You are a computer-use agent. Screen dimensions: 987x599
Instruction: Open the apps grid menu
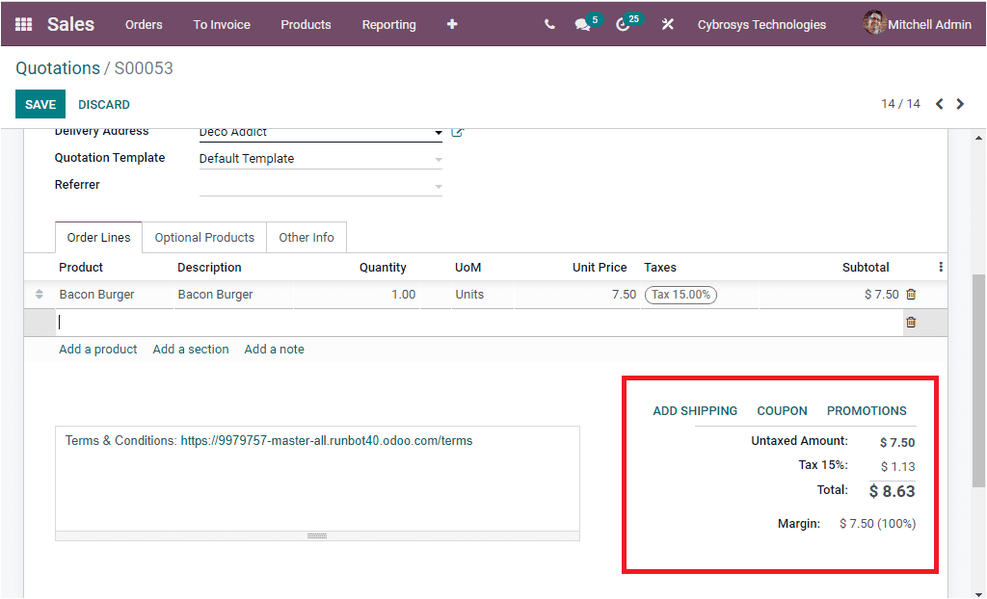click(22, 23)
